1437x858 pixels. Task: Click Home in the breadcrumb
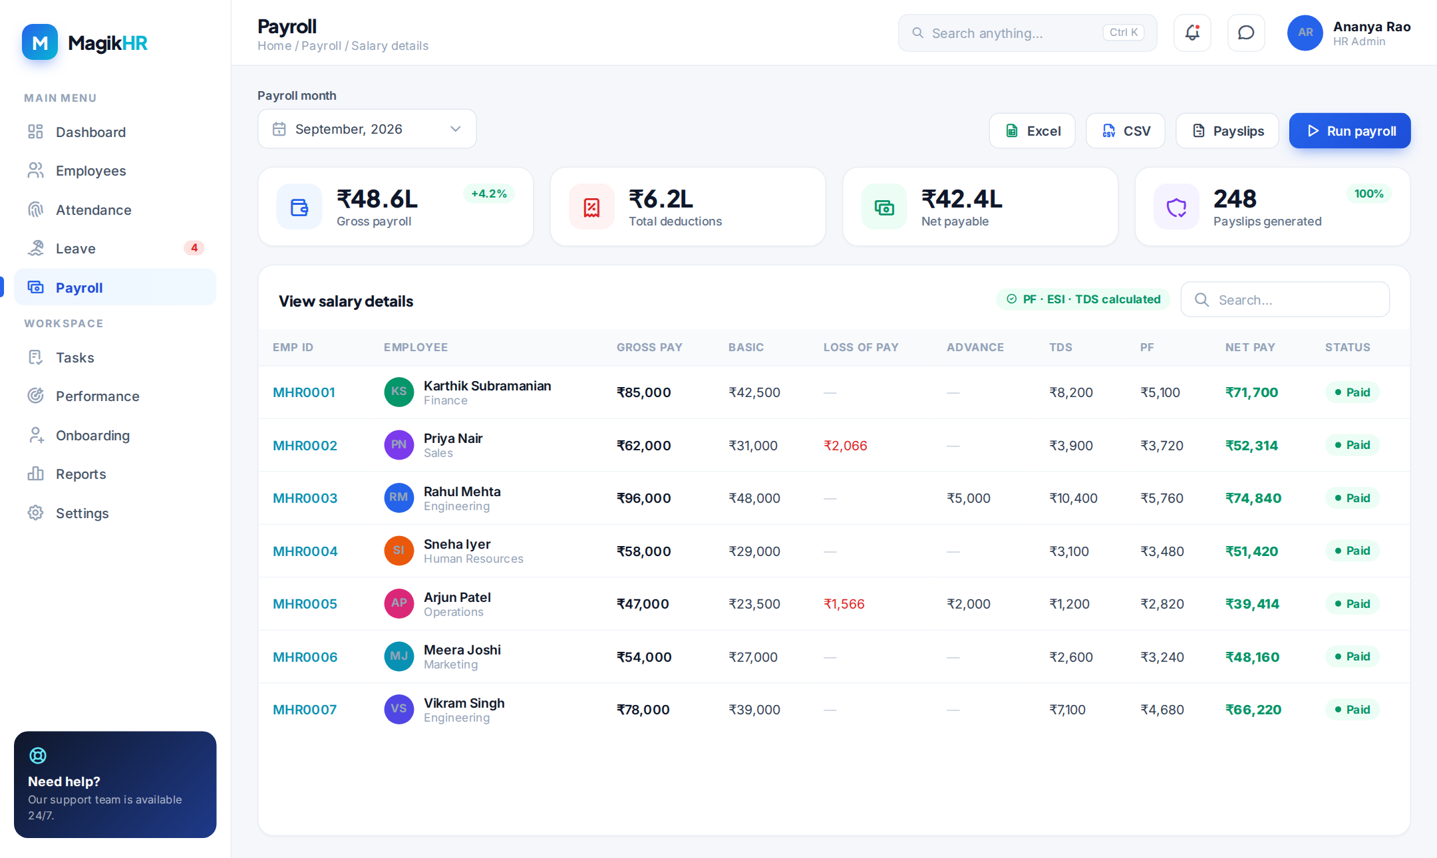coord(274,46)
